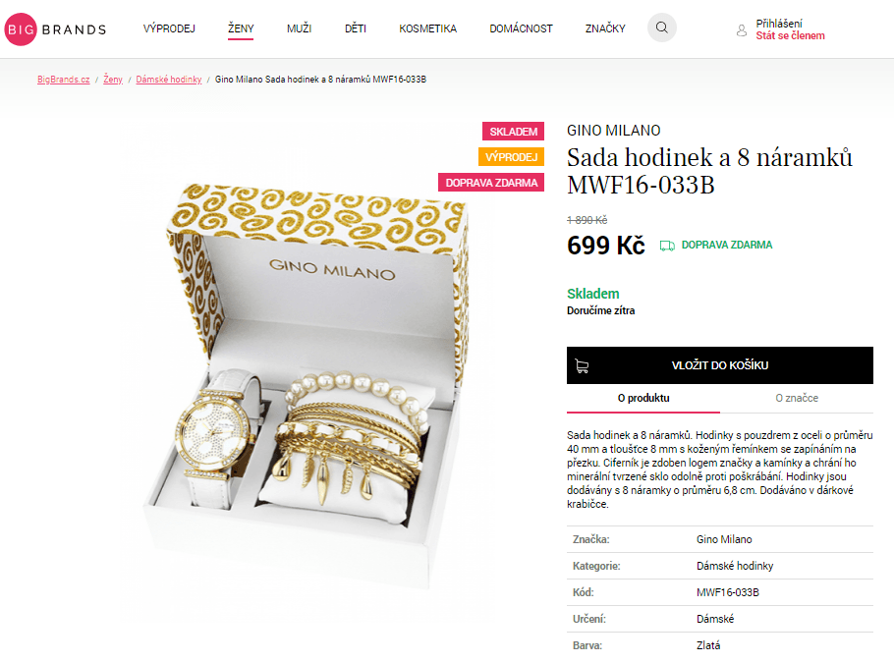Click the DOPRAVA ZDARMA pink badge
This screenshot has height=663, width=894.
[491, 183]
